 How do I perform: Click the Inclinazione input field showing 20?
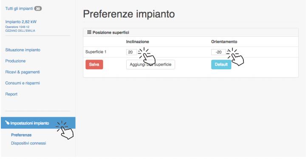131,52
